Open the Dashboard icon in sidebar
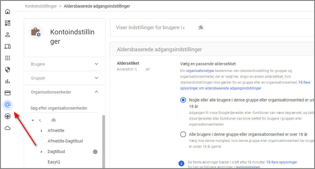The image size is (315, 169). pos(8,23)
